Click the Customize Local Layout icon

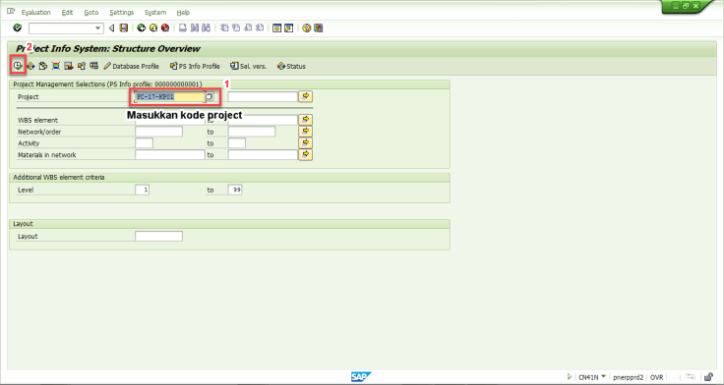[318, 28]
